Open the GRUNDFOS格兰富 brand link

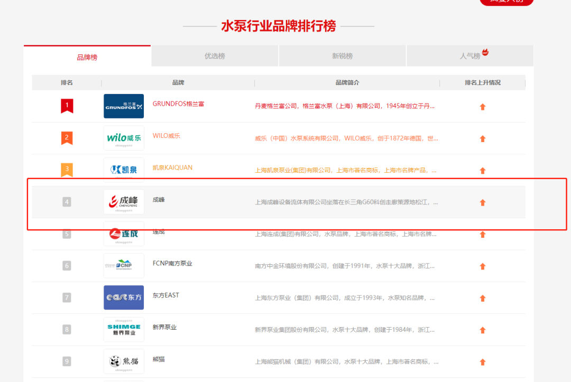[179, 104]
